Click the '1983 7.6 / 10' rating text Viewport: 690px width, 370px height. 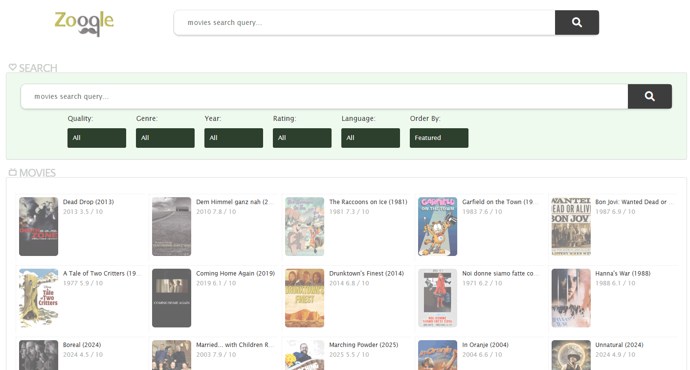[482, 212]
